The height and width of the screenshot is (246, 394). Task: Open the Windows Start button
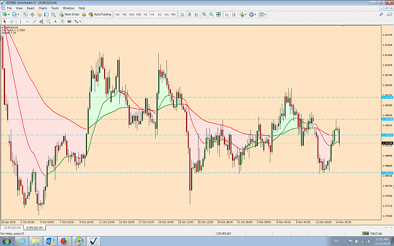pyautogui.click(x=6, y=241)
